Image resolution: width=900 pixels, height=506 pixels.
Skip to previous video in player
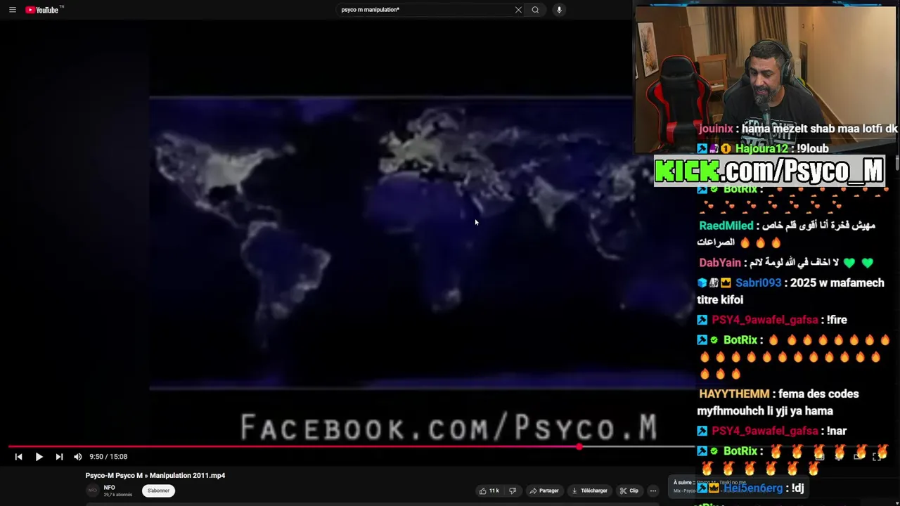pyautogui.click(x=18, y=457)
